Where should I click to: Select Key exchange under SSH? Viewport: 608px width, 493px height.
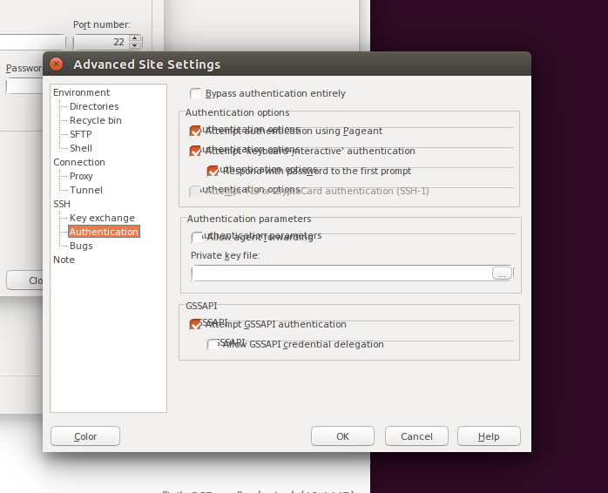(x=102, y=218)
